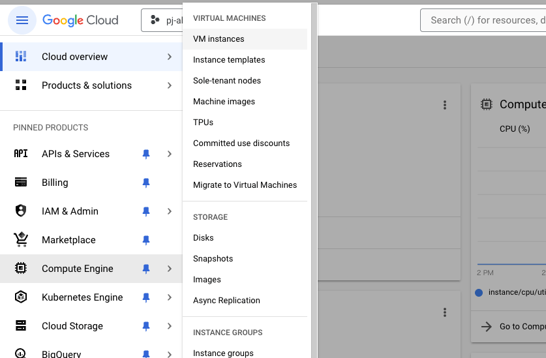Click the Marketplace shopping cart icon
The image size is (546, 358).
(x=21, y=239)
